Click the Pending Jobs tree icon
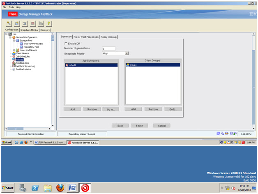Screen dimensions: 258x194 click(x=14, y=63)
